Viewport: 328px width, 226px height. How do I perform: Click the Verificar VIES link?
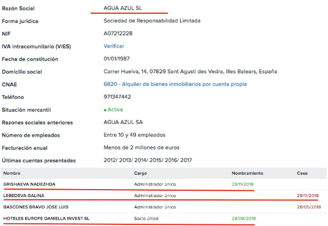click(114, 46)
